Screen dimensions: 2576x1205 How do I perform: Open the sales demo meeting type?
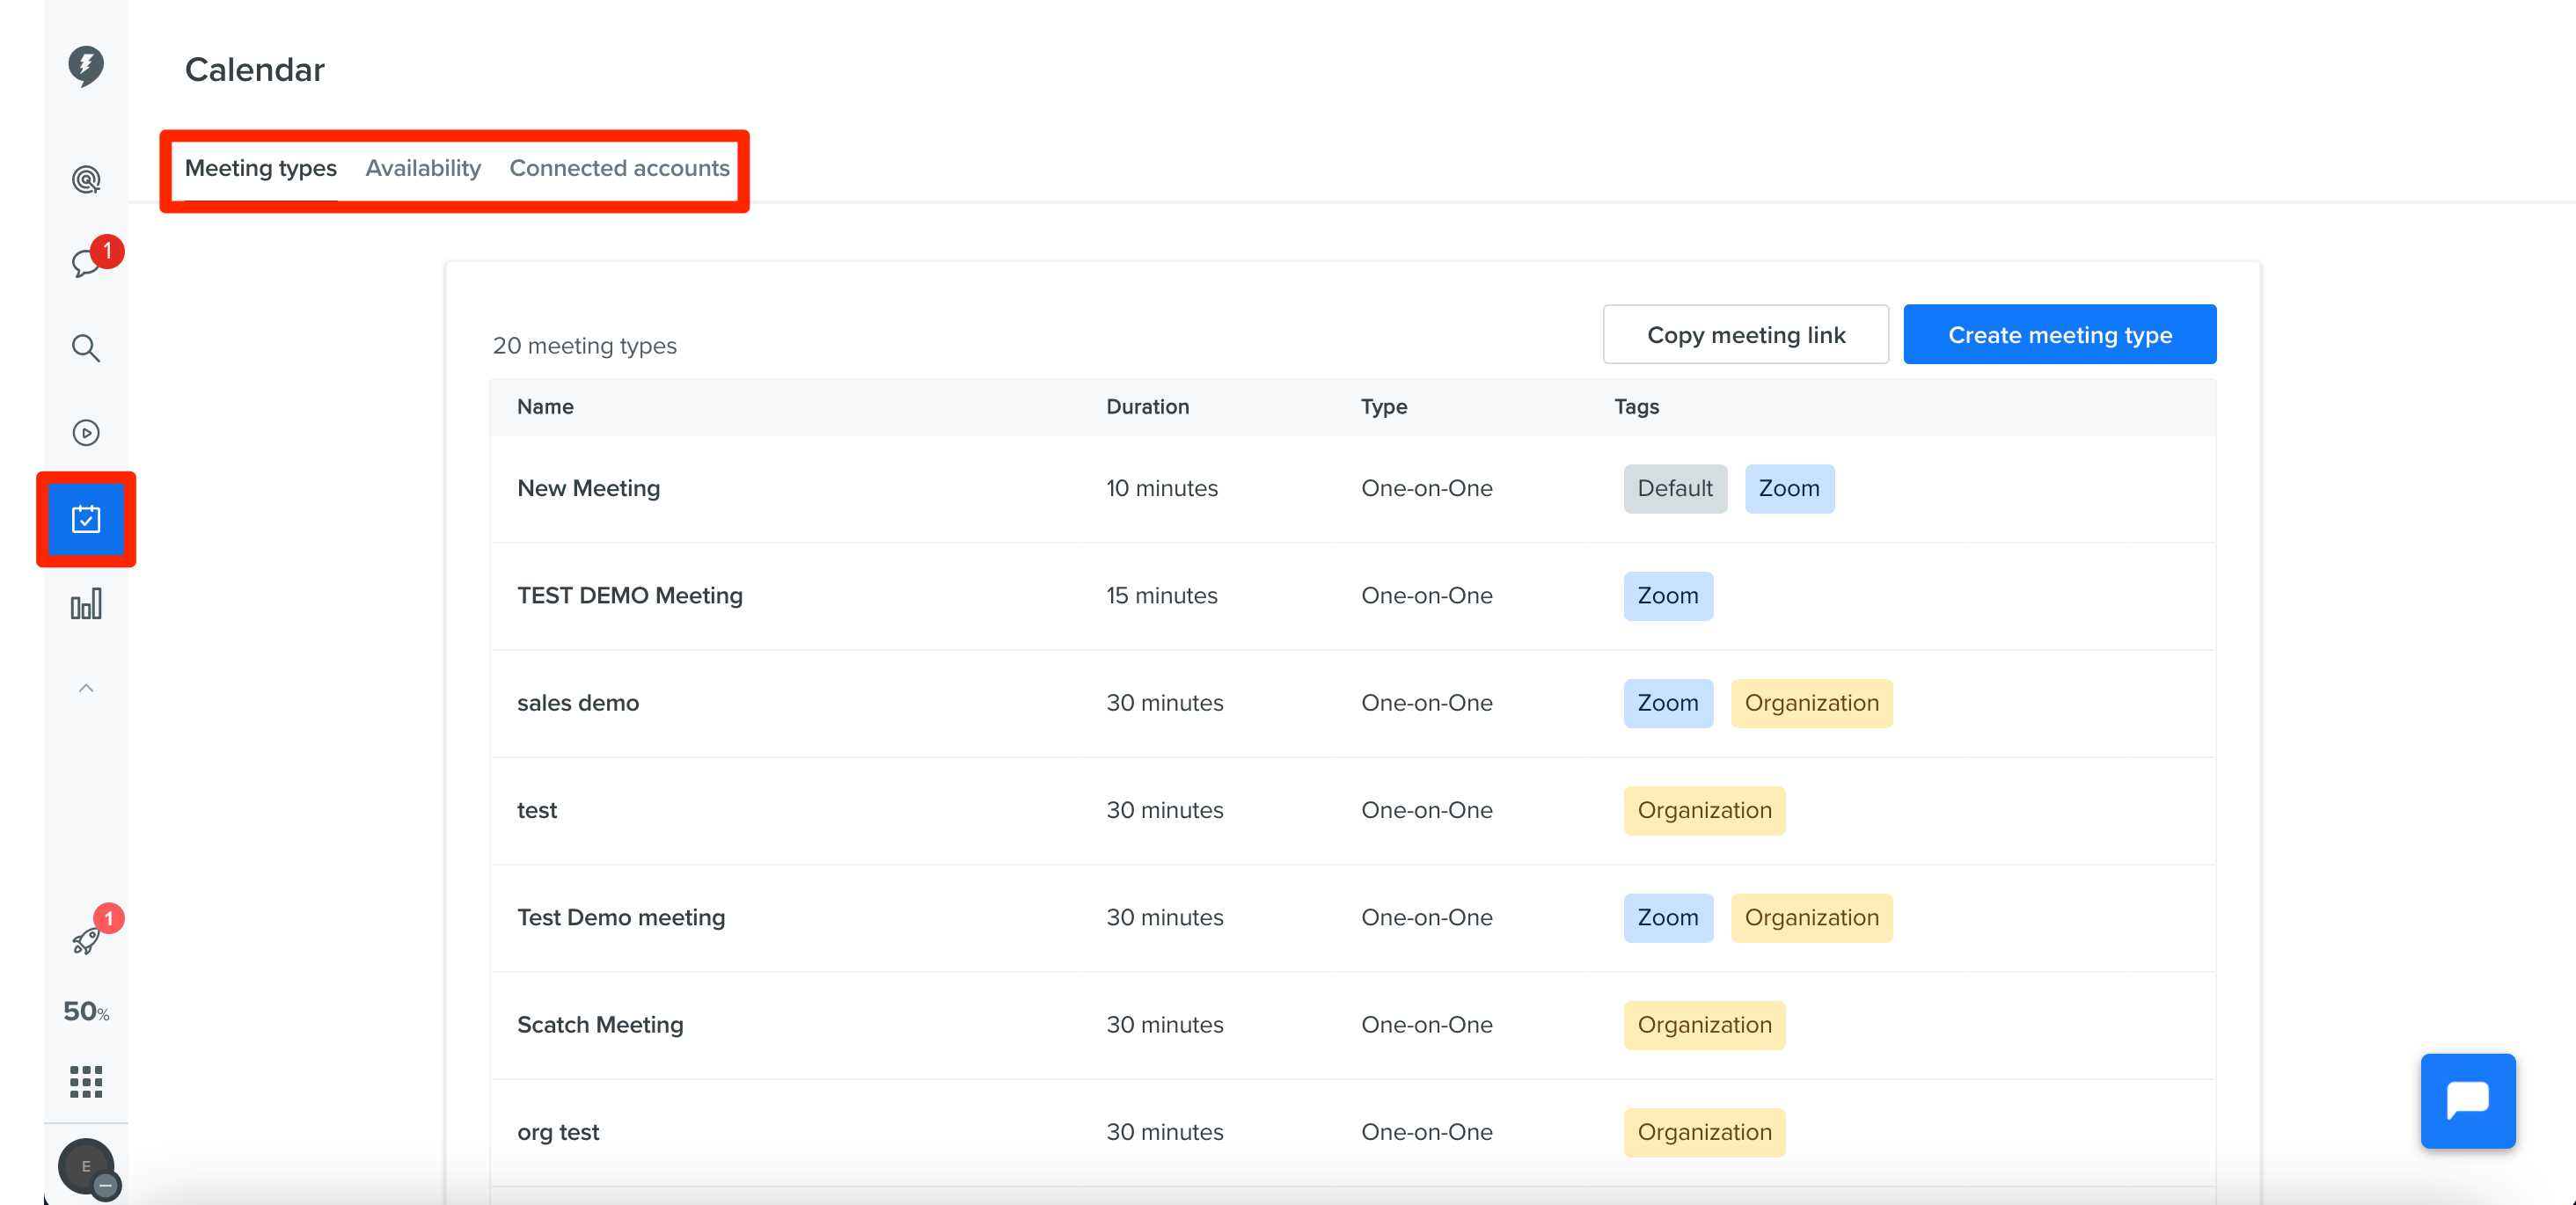[x=1352, y=703]
